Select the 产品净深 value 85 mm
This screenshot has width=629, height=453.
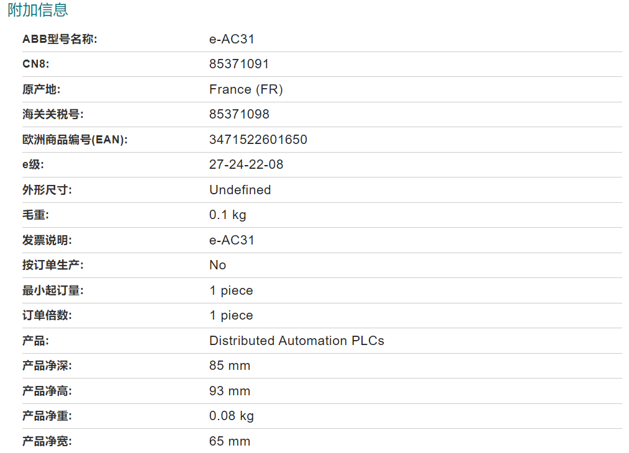pos(230,366)
